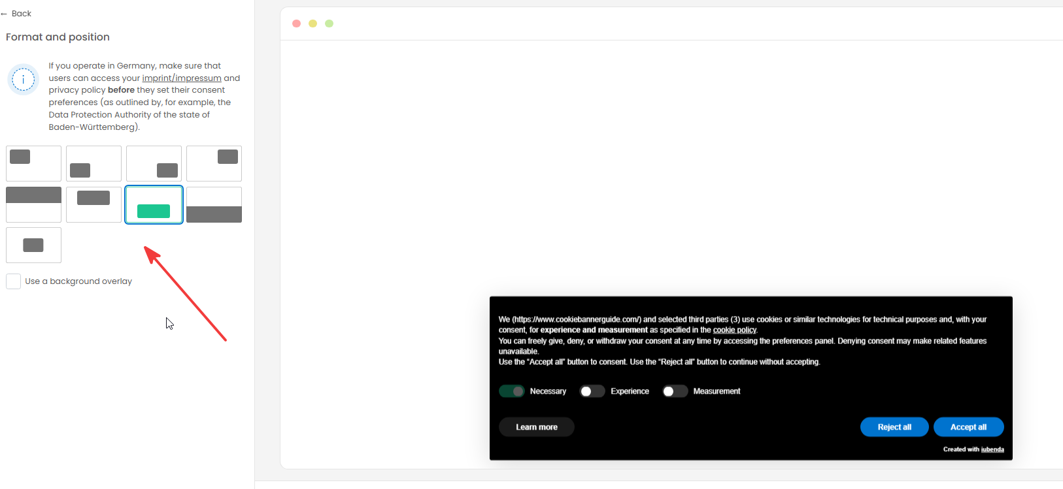
Task: Toggle the Measurement cookies switch
Action: point(675,391)
